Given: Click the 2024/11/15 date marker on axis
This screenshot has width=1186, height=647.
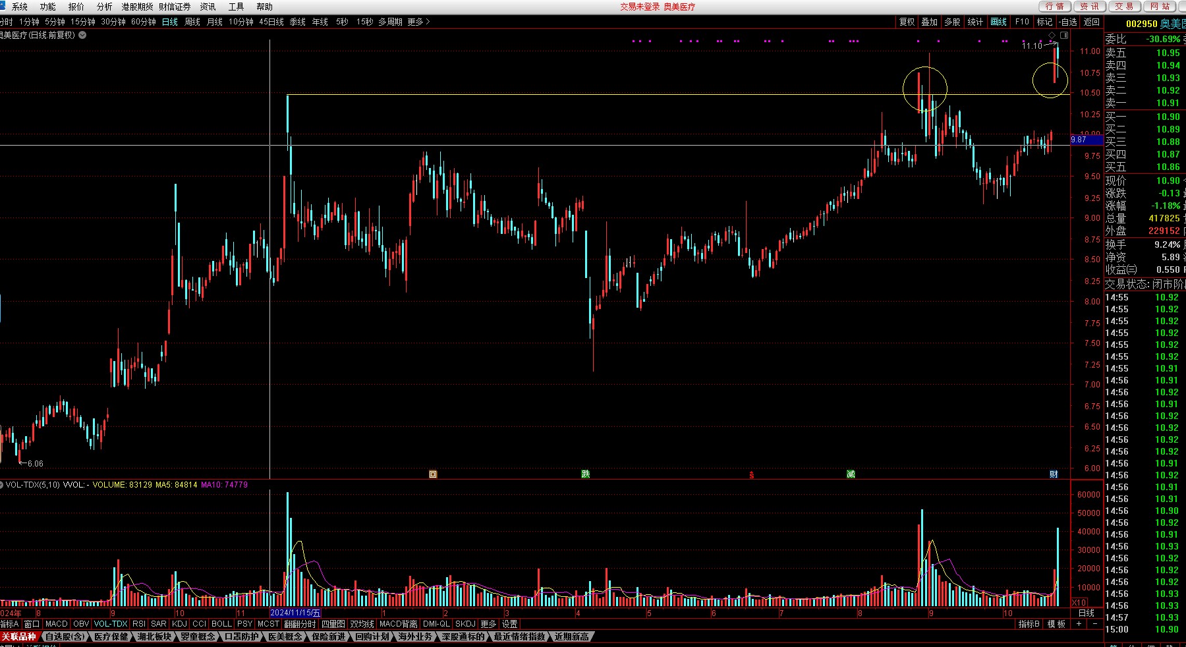Looking at the screenshot, I should (295, 613).
